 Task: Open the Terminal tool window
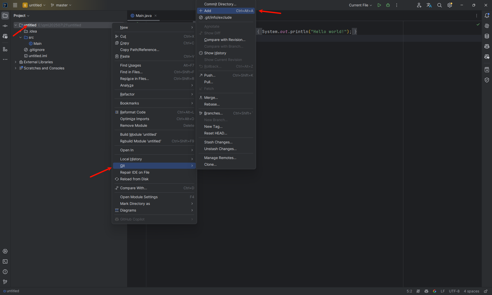coord(5,261)
